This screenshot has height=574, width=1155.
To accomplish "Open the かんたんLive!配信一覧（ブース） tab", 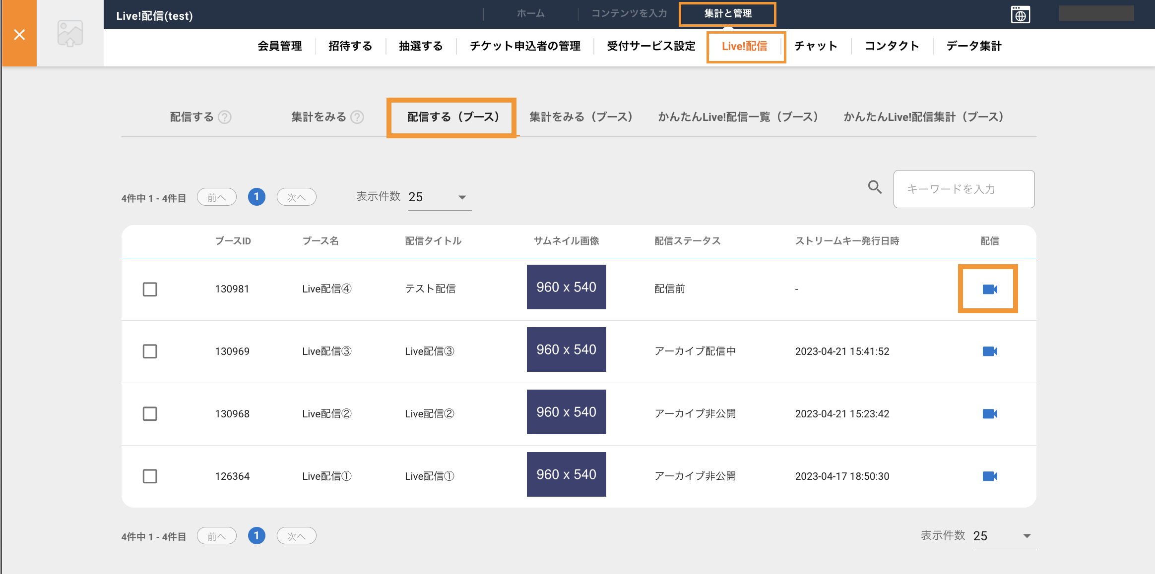I will pyautogui.click(x=738, y=117).
